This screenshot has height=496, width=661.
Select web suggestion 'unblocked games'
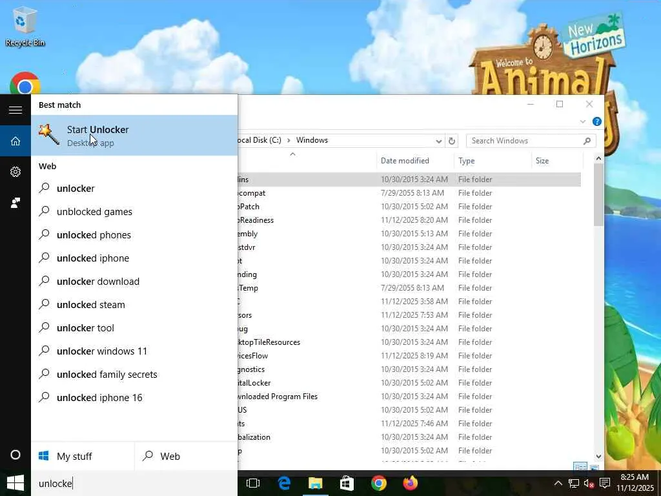(134, 211)
